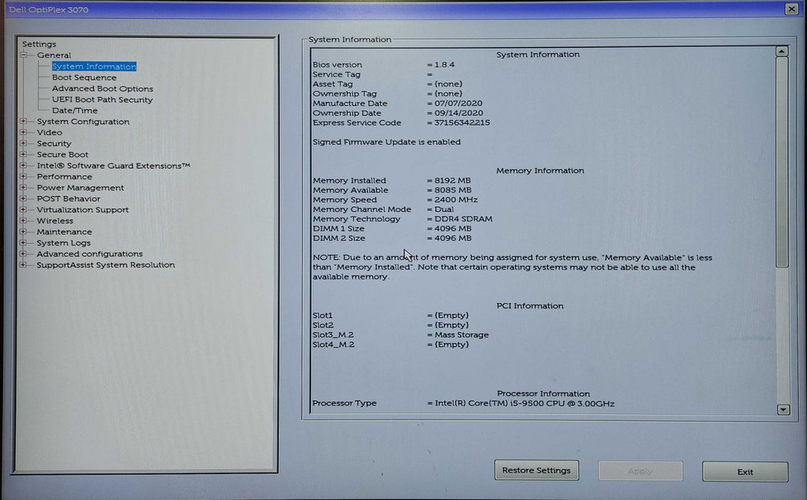Click Memory Technology value DDR4 SDRAM
Viewport: 807px width, 500px height.
click(463, 219)
